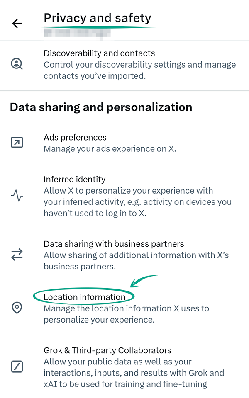The height and width of the screenshot is (398, 249).
Task: Click the blurred account name under the title
Action: [x=74, y=32]
